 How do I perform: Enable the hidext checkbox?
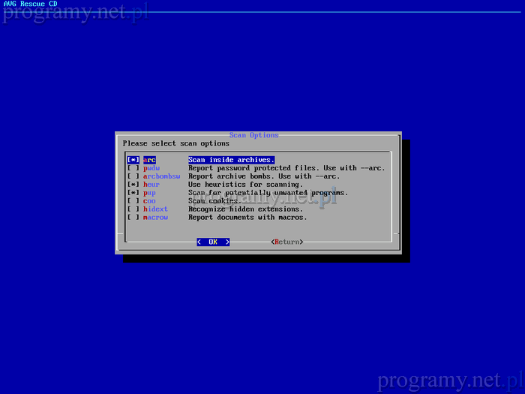coord(133,209)
